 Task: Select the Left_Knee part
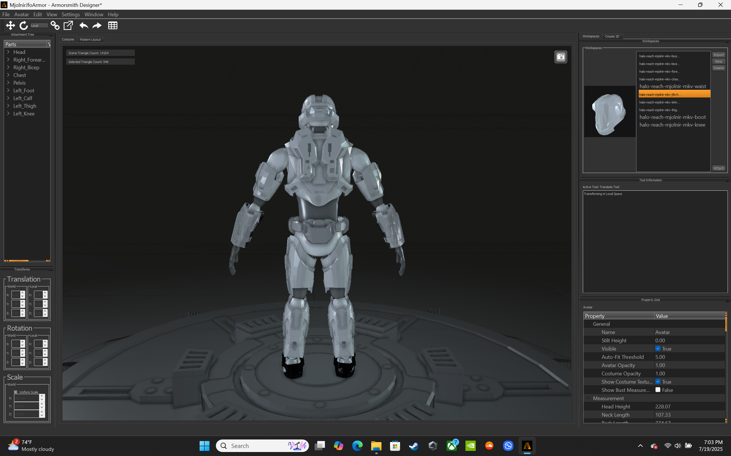24,114
